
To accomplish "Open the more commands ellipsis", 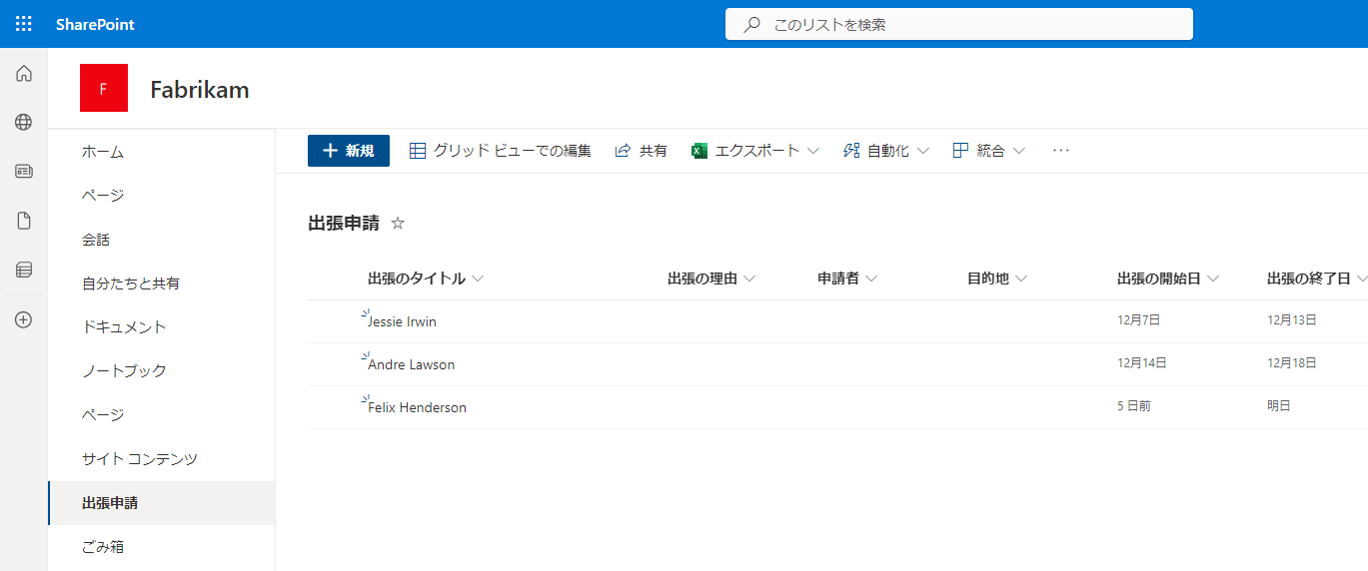I will click(1061, 151).
